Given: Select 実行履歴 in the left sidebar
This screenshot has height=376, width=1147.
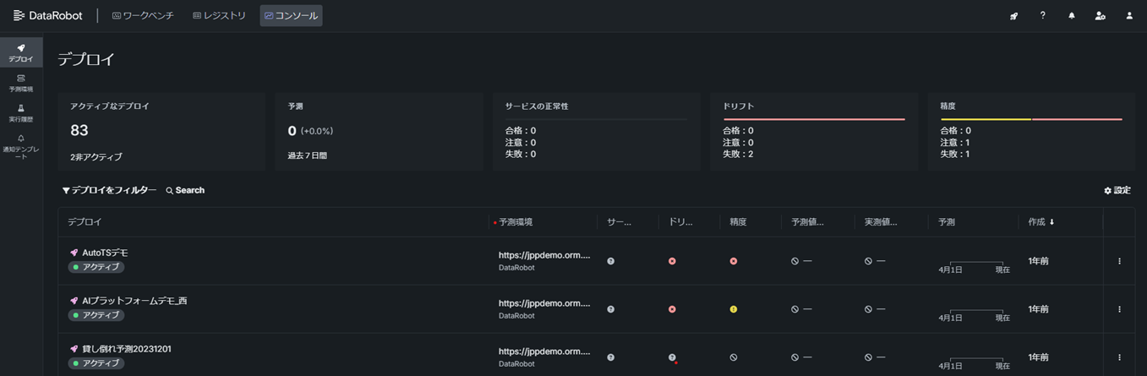Looking at the screenshot, I should 21,113.
